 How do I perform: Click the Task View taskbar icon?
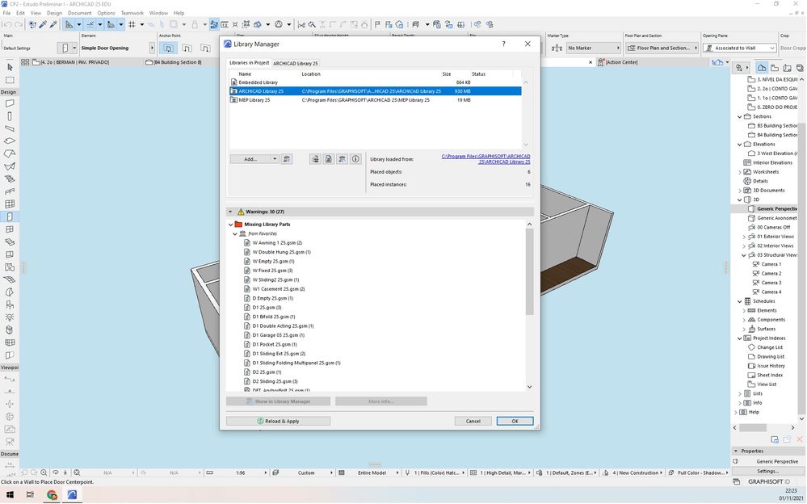[x=30, y=495]
